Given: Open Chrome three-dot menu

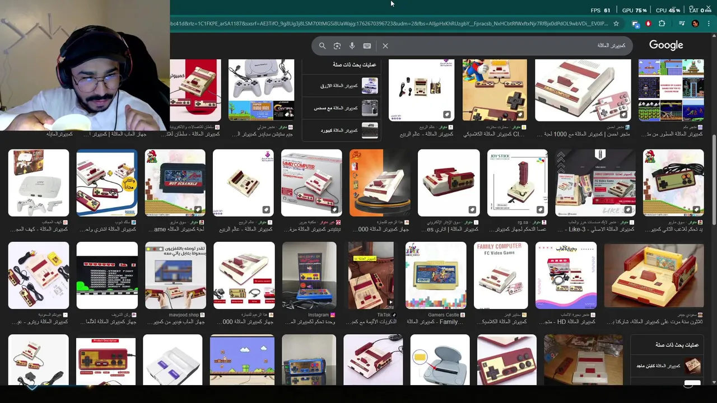Looking at the screenshot, I should coord(709,24).
